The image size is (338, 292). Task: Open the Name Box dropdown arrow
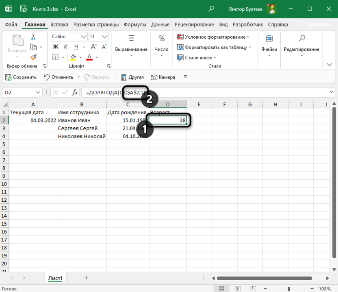(39, 93)
